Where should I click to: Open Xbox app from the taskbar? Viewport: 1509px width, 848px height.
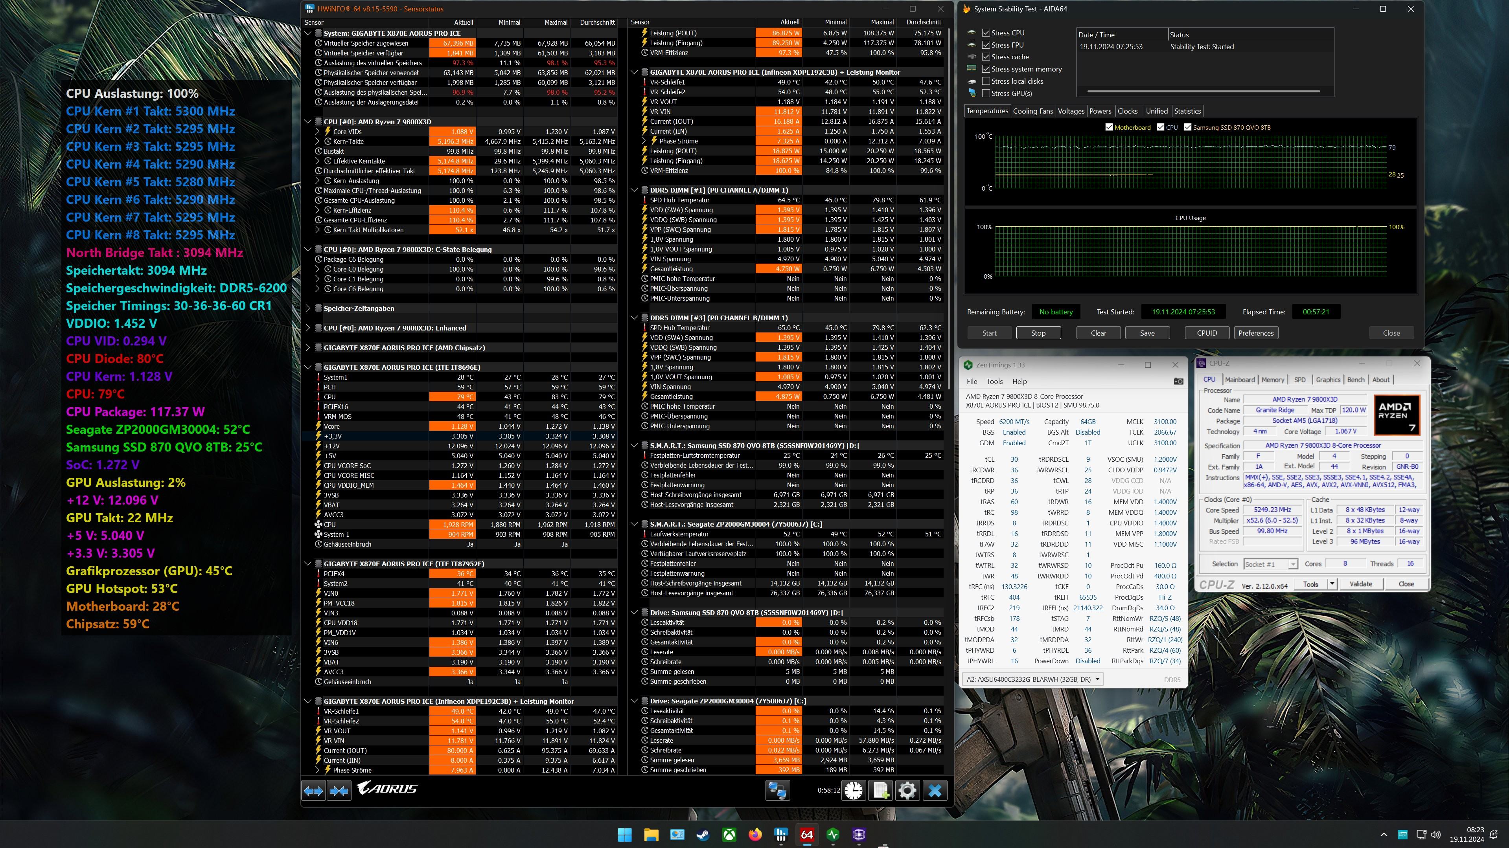[729, 835]
